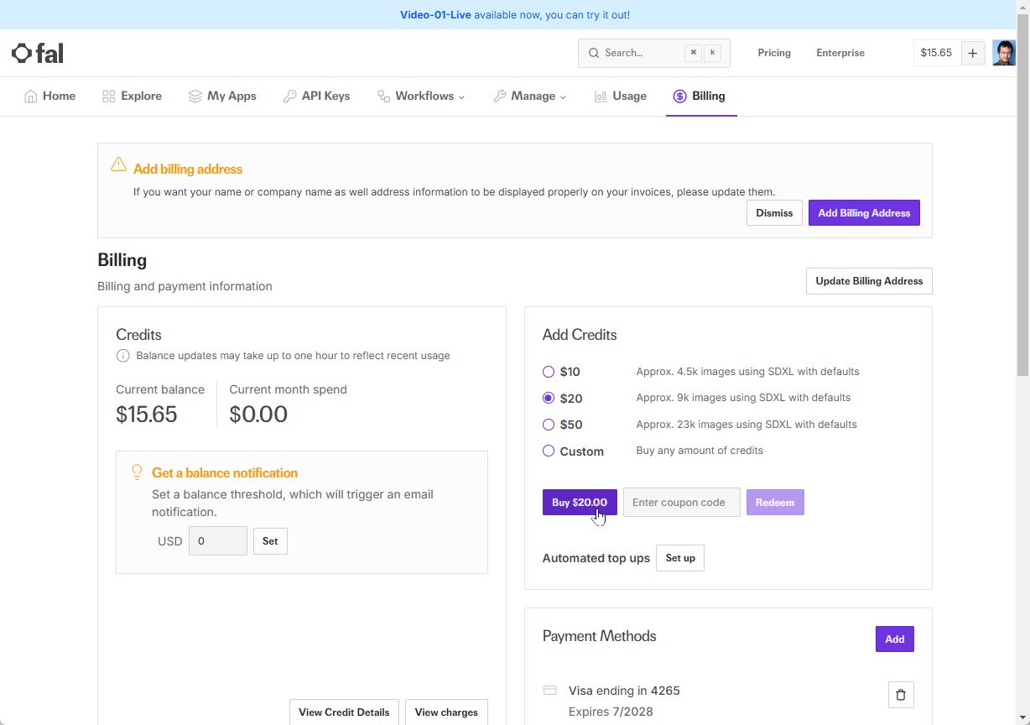Expand the Manage dropdown menu
Image resolution: width=1030 pixels, height=725 pixels.
tap(529, 96)
